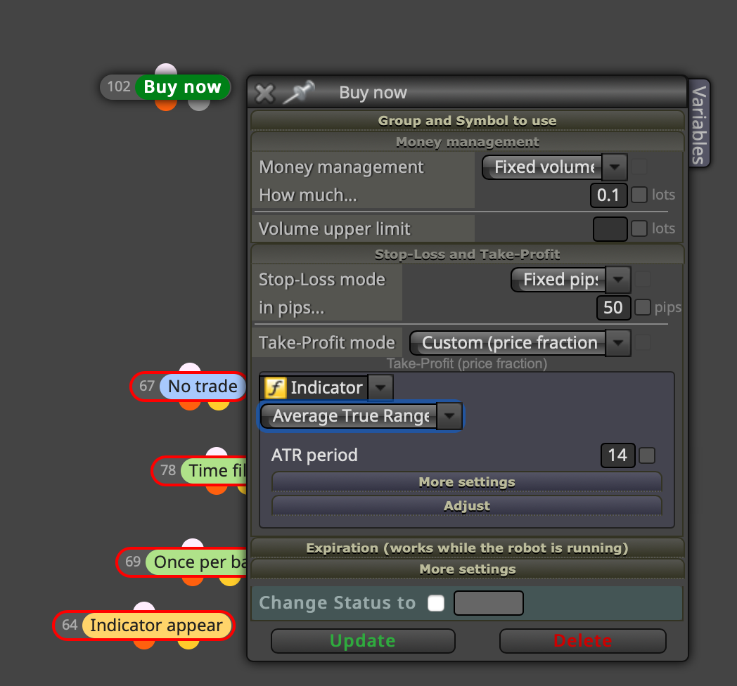
Task: Pin the Buy now dialog with the pushpin icon
Action: point(299,92)
